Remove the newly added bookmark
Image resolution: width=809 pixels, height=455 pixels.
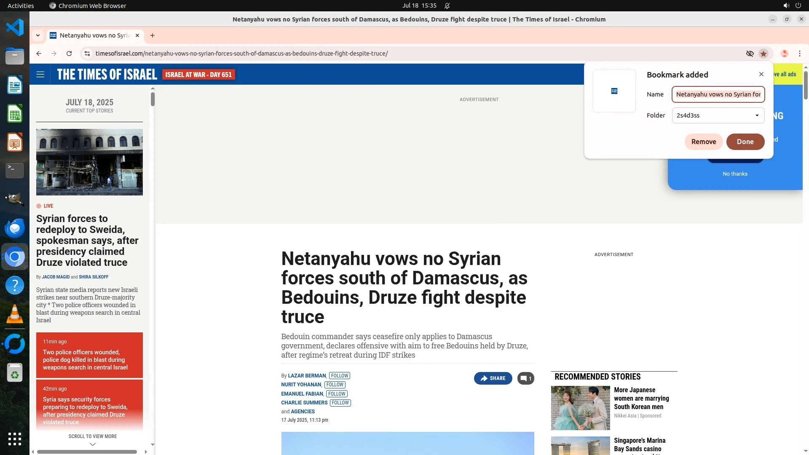[x=703, y=142]
